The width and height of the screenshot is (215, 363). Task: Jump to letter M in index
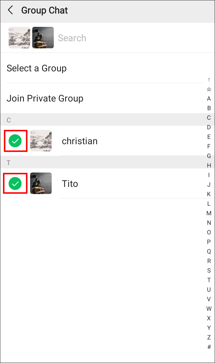[209, 213]
